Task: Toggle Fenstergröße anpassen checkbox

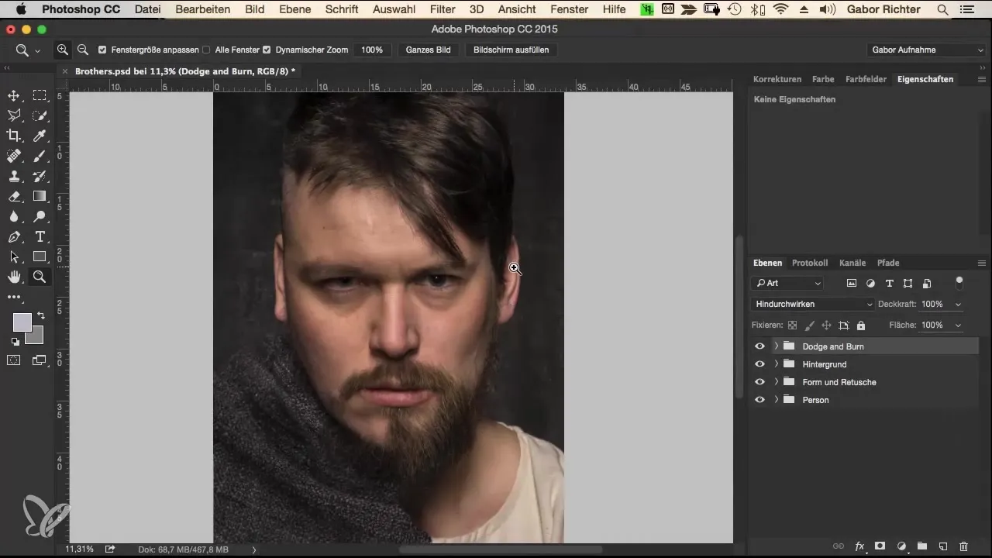Action: coord(102,50)
